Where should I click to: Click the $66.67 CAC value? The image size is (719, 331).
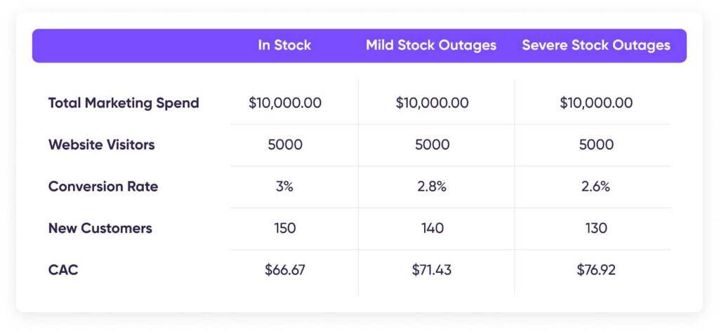[285, 270]
